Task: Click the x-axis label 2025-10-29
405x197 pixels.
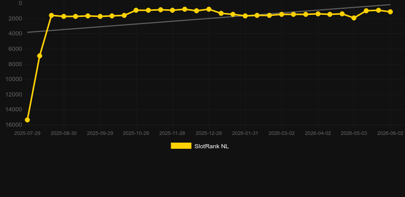Action: [136, 133]
